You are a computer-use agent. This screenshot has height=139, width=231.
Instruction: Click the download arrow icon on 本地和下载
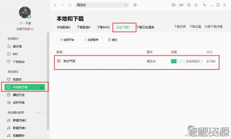pyautogui.click(x=42, y=87)
